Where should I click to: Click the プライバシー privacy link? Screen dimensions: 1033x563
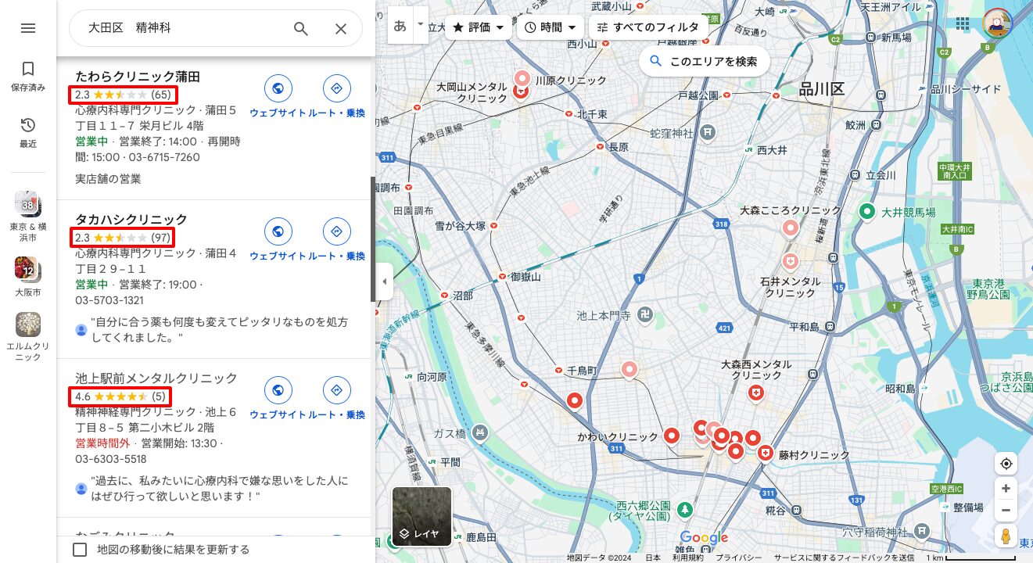pos(738,558)
